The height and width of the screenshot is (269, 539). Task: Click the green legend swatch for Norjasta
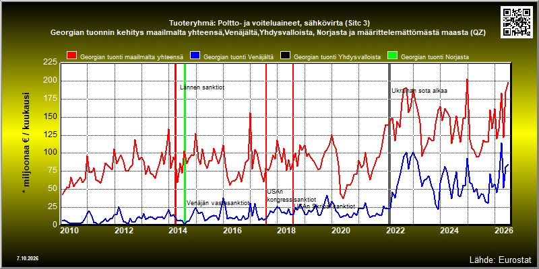392,56
